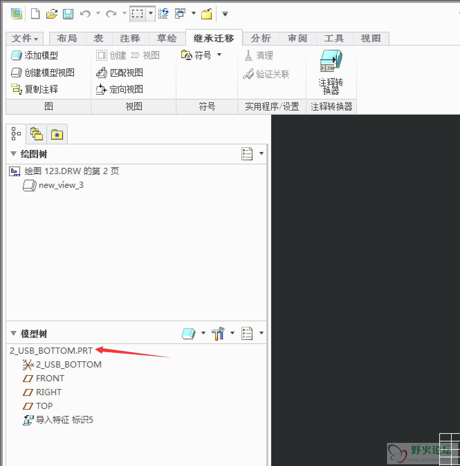460x466 pixels.
Task: Select the 继承迁移 tab
Action: pos(214,38)
